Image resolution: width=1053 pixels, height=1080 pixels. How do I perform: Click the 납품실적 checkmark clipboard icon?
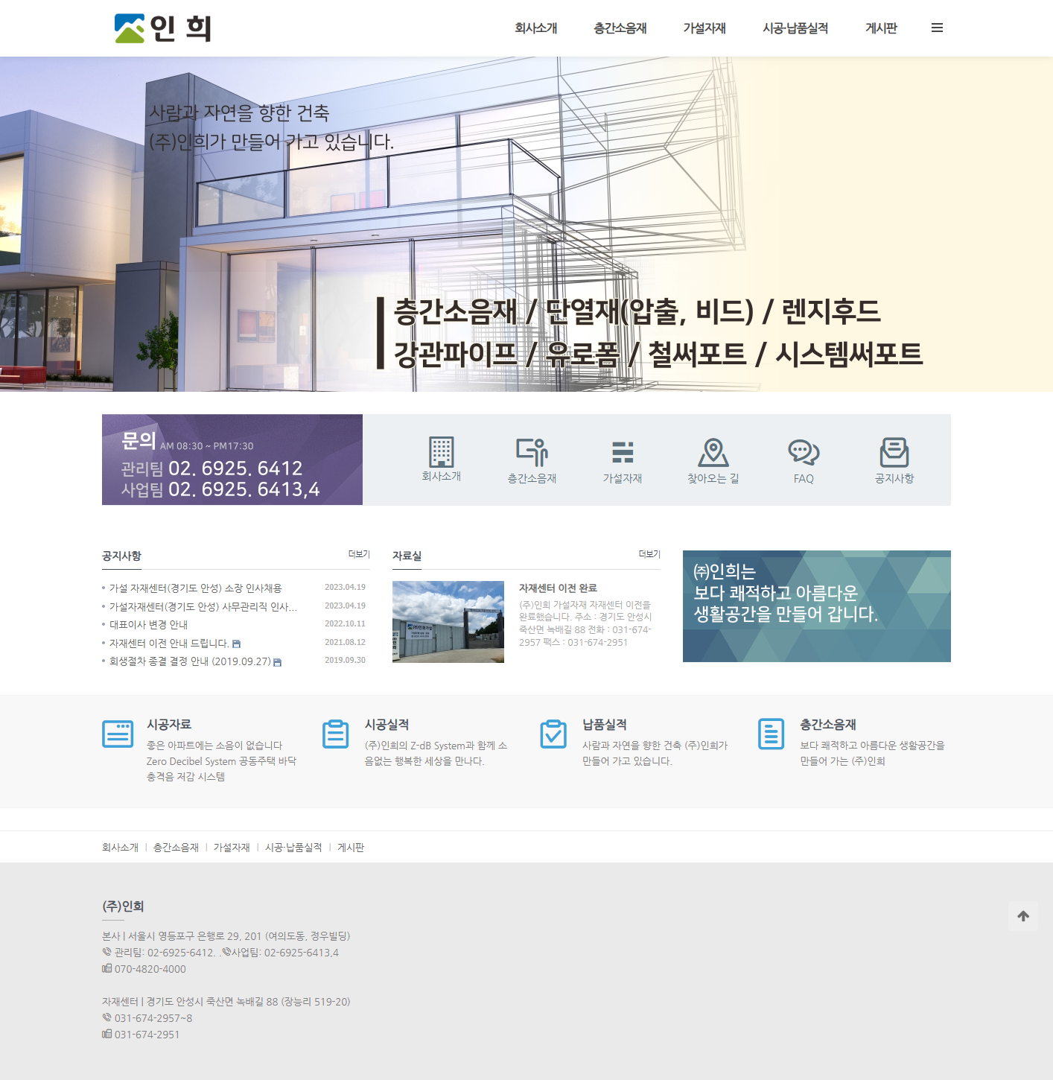click(x=553, y=734)
